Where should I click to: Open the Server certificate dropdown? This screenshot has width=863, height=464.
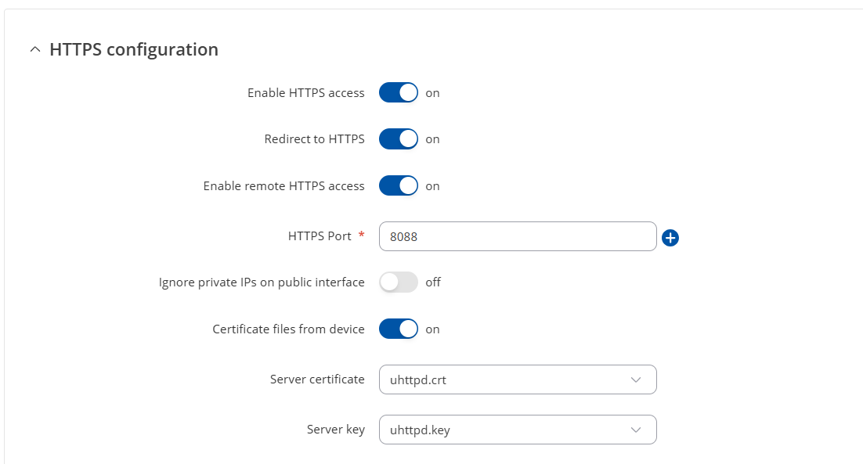tap(518, 379)
